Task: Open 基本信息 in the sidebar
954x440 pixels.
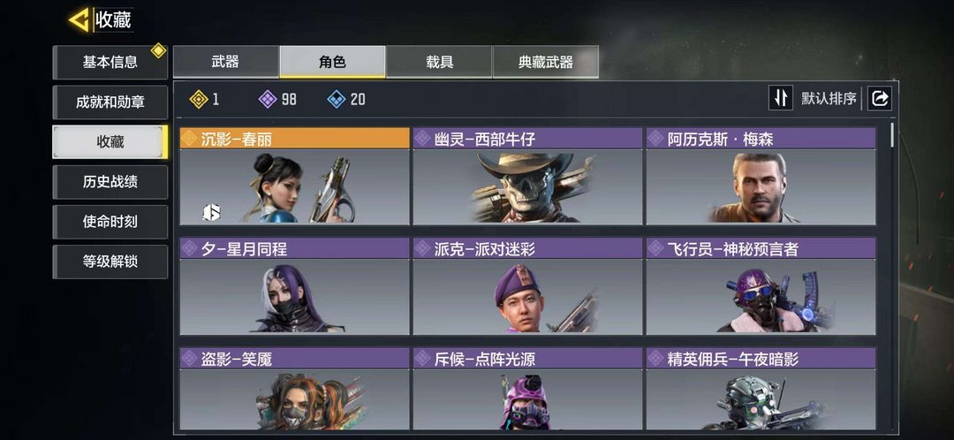Action: pyautogui.click(x=110, y=62)
